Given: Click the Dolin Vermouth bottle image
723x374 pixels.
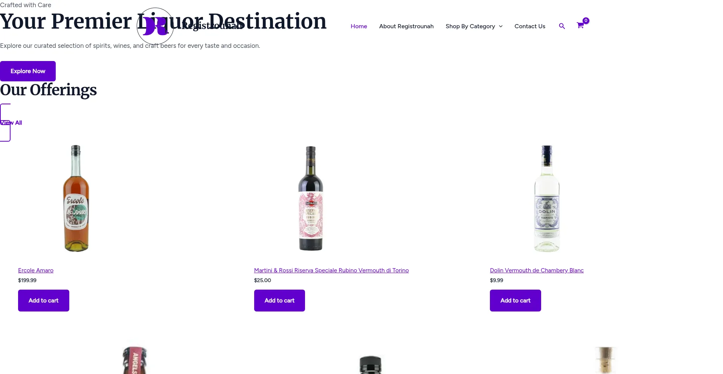Looking at the screenshot, I should tap(547, 198).
